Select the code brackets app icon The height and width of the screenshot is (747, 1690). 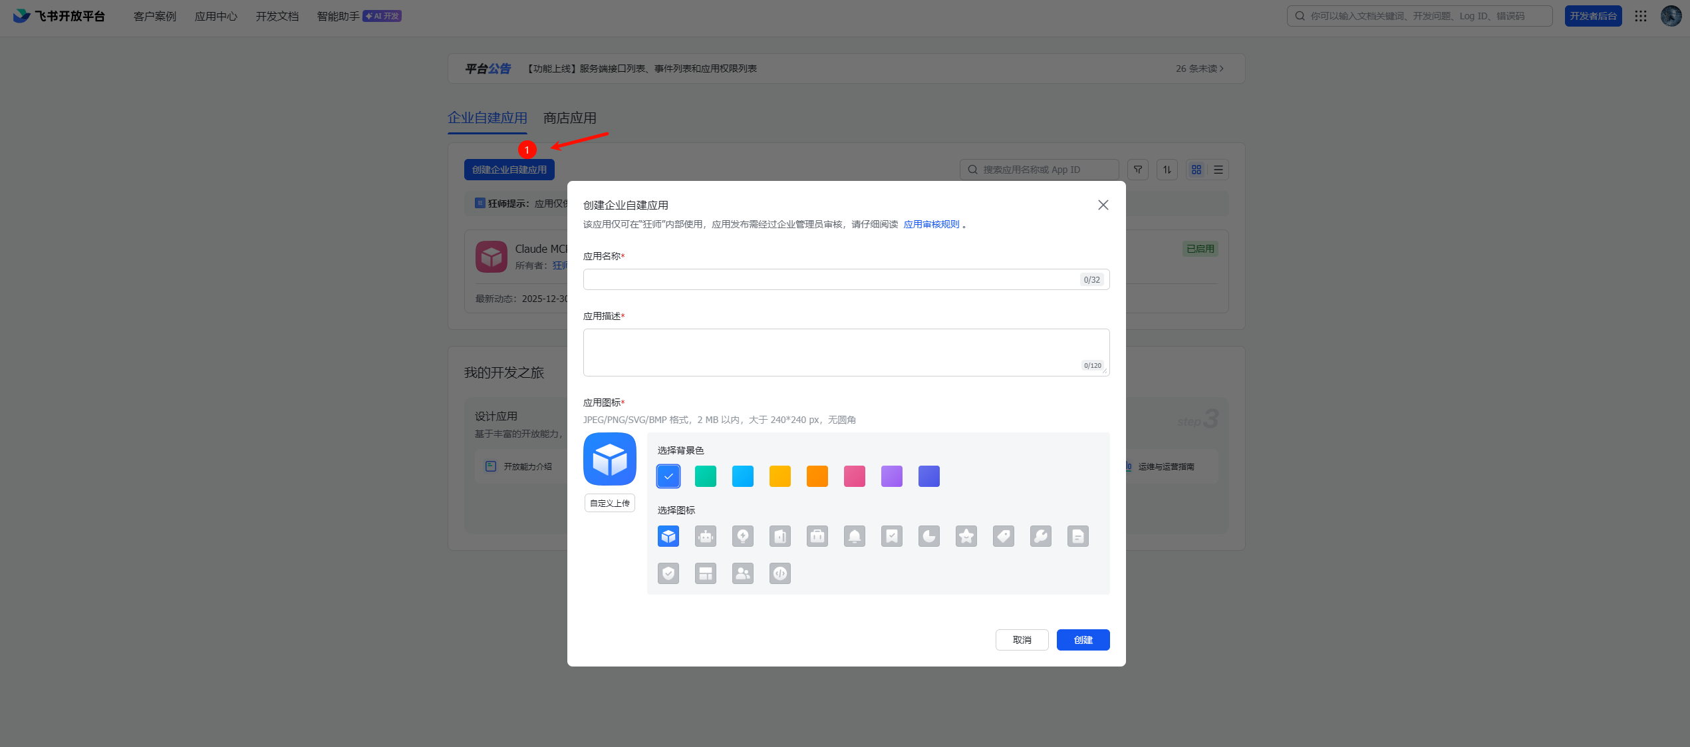(x=780, y=573)
